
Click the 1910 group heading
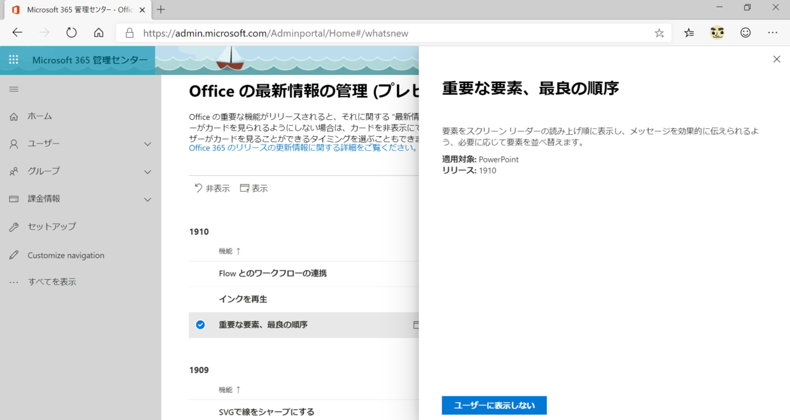[x=199, y=232]
